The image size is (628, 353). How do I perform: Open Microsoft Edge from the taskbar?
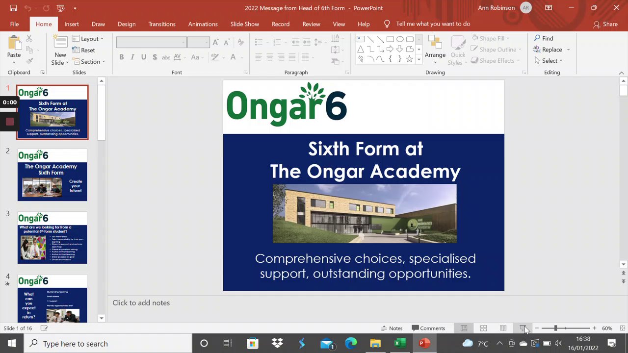(x=351, y=344)
